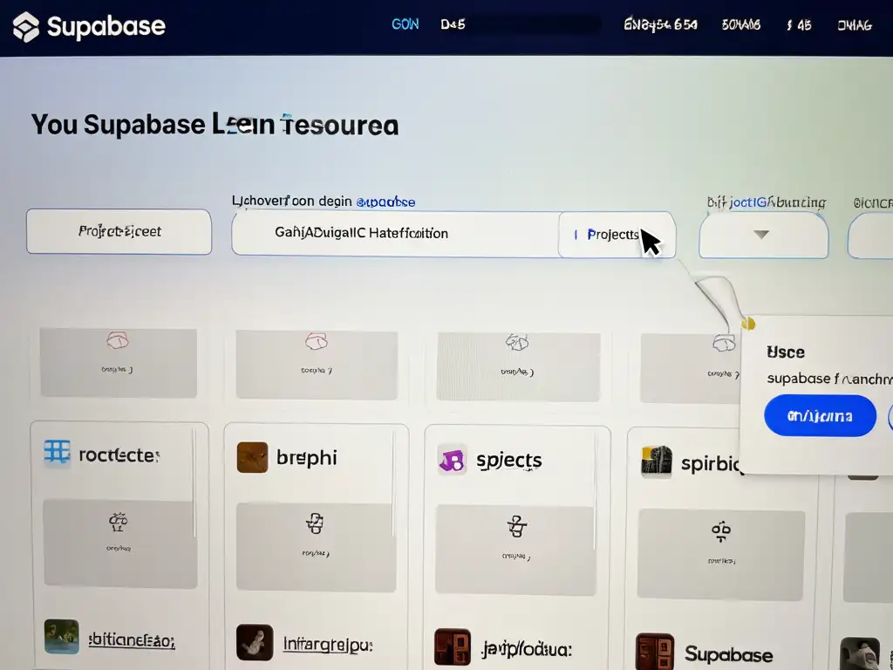Image resolution: width=893 pixels, height=670 pixels.
Task: Click the "spjects" card title
Action: click(x=509, y=461)
